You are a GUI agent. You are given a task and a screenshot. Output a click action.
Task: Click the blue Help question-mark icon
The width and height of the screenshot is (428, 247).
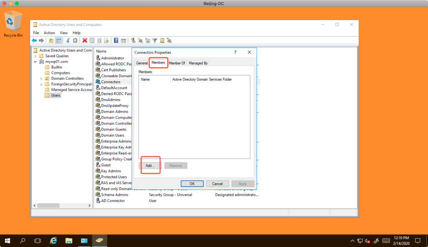pos(116,40)
